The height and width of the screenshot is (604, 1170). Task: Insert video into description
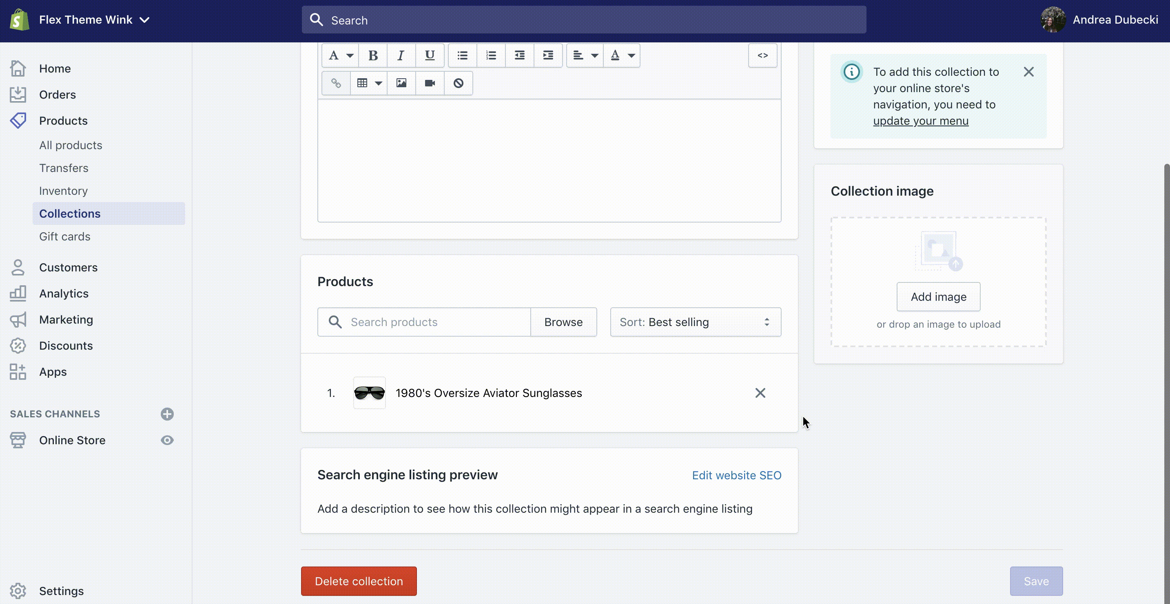(430, 83)
